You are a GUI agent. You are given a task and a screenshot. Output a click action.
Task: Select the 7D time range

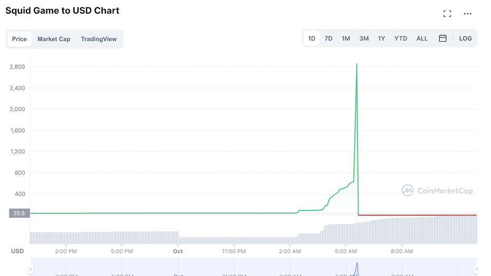[x=329, y=39]
